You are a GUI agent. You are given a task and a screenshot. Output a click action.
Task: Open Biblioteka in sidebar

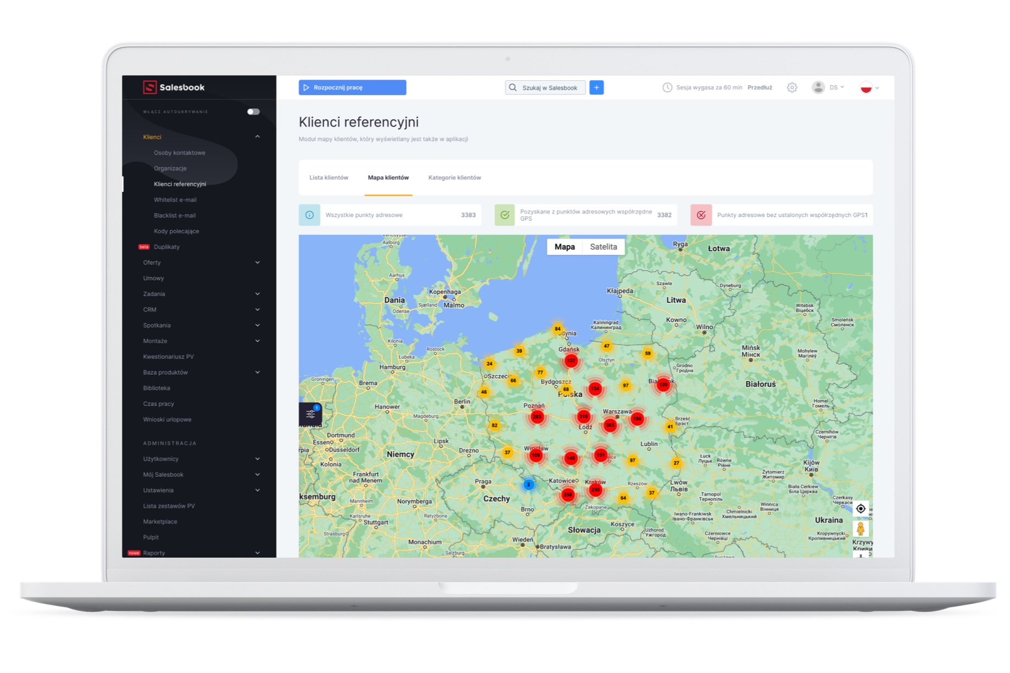157,388
